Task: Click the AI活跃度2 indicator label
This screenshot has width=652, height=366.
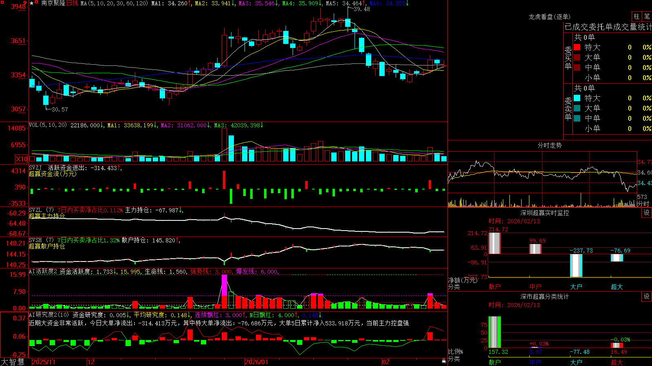Action: point(43,272)
